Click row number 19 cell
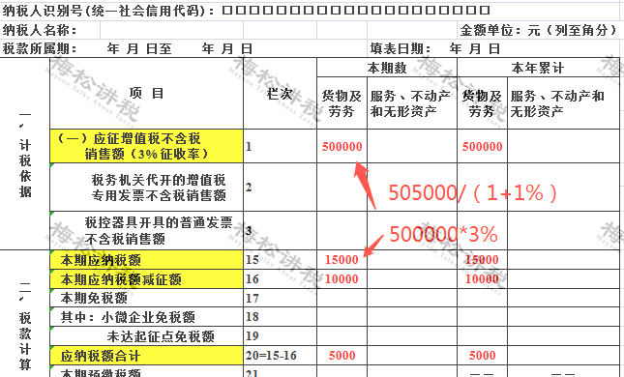This screenshot has height=377, width=624. pyautogui.click(x=280, y=336)
